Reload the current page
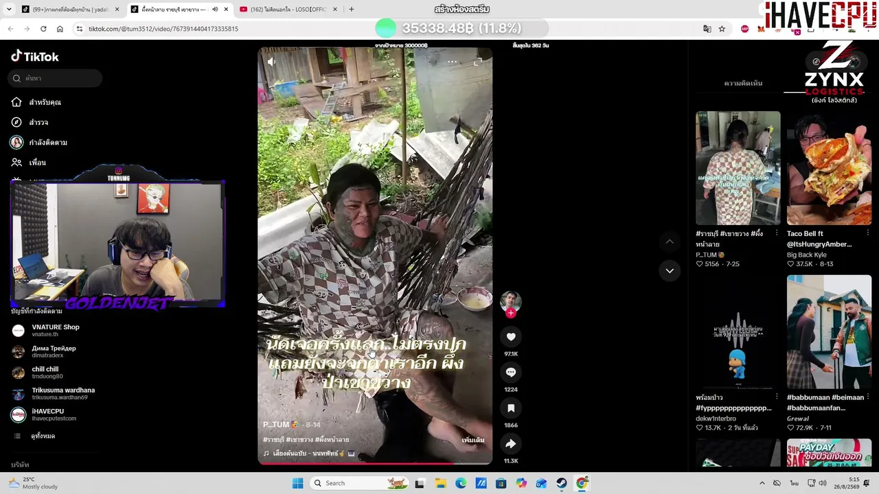This screenshot has height=494, width=879. click(x=43, y=29)
